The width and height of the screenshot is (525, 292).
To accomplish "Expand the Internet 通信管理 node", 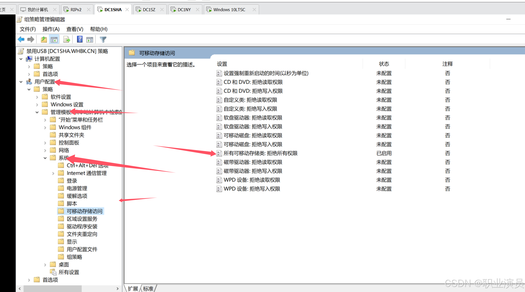I will (53, 173).
